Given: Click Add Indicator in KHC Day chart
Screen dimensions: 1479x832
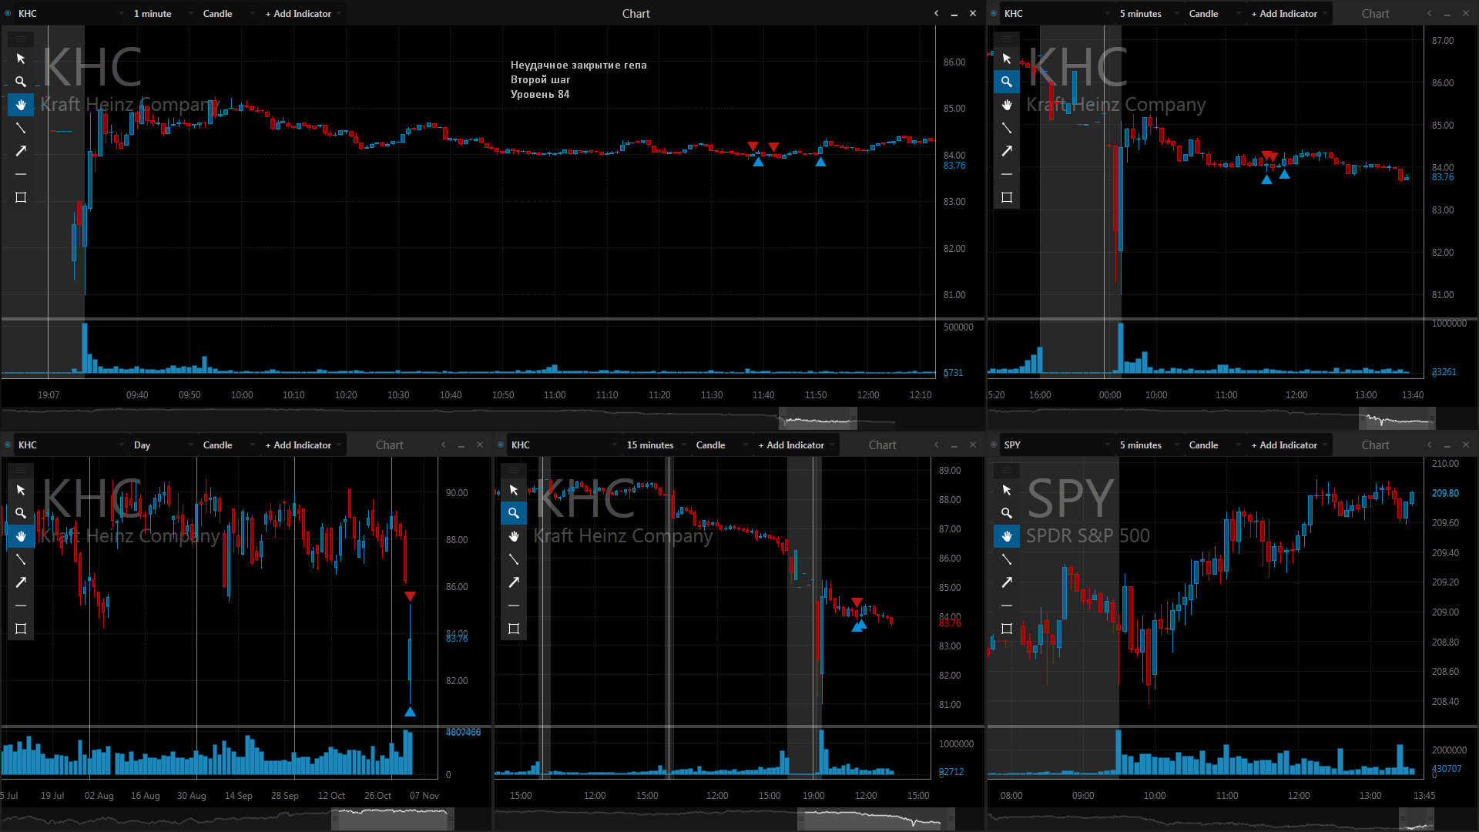Looking at the screenshot, I should (302, 445).
